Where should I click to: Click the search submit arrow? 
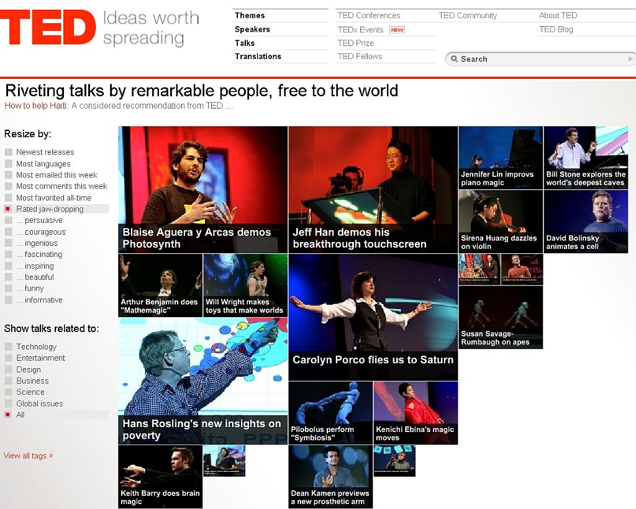[x=630, y=58]
